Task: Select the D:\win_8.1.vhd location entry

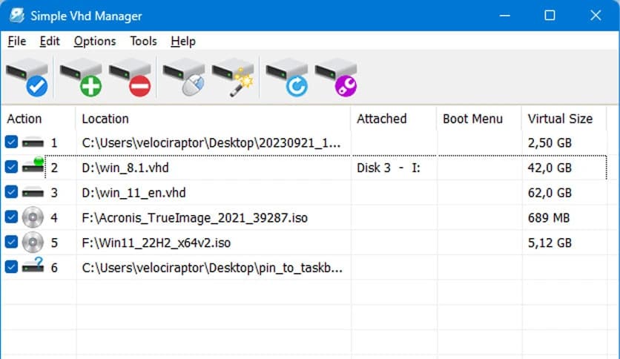Action: pos(125,168)
